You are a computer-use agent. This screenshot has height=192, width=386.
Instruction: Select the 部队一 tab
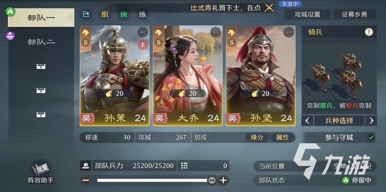click(x=41, y=18)
